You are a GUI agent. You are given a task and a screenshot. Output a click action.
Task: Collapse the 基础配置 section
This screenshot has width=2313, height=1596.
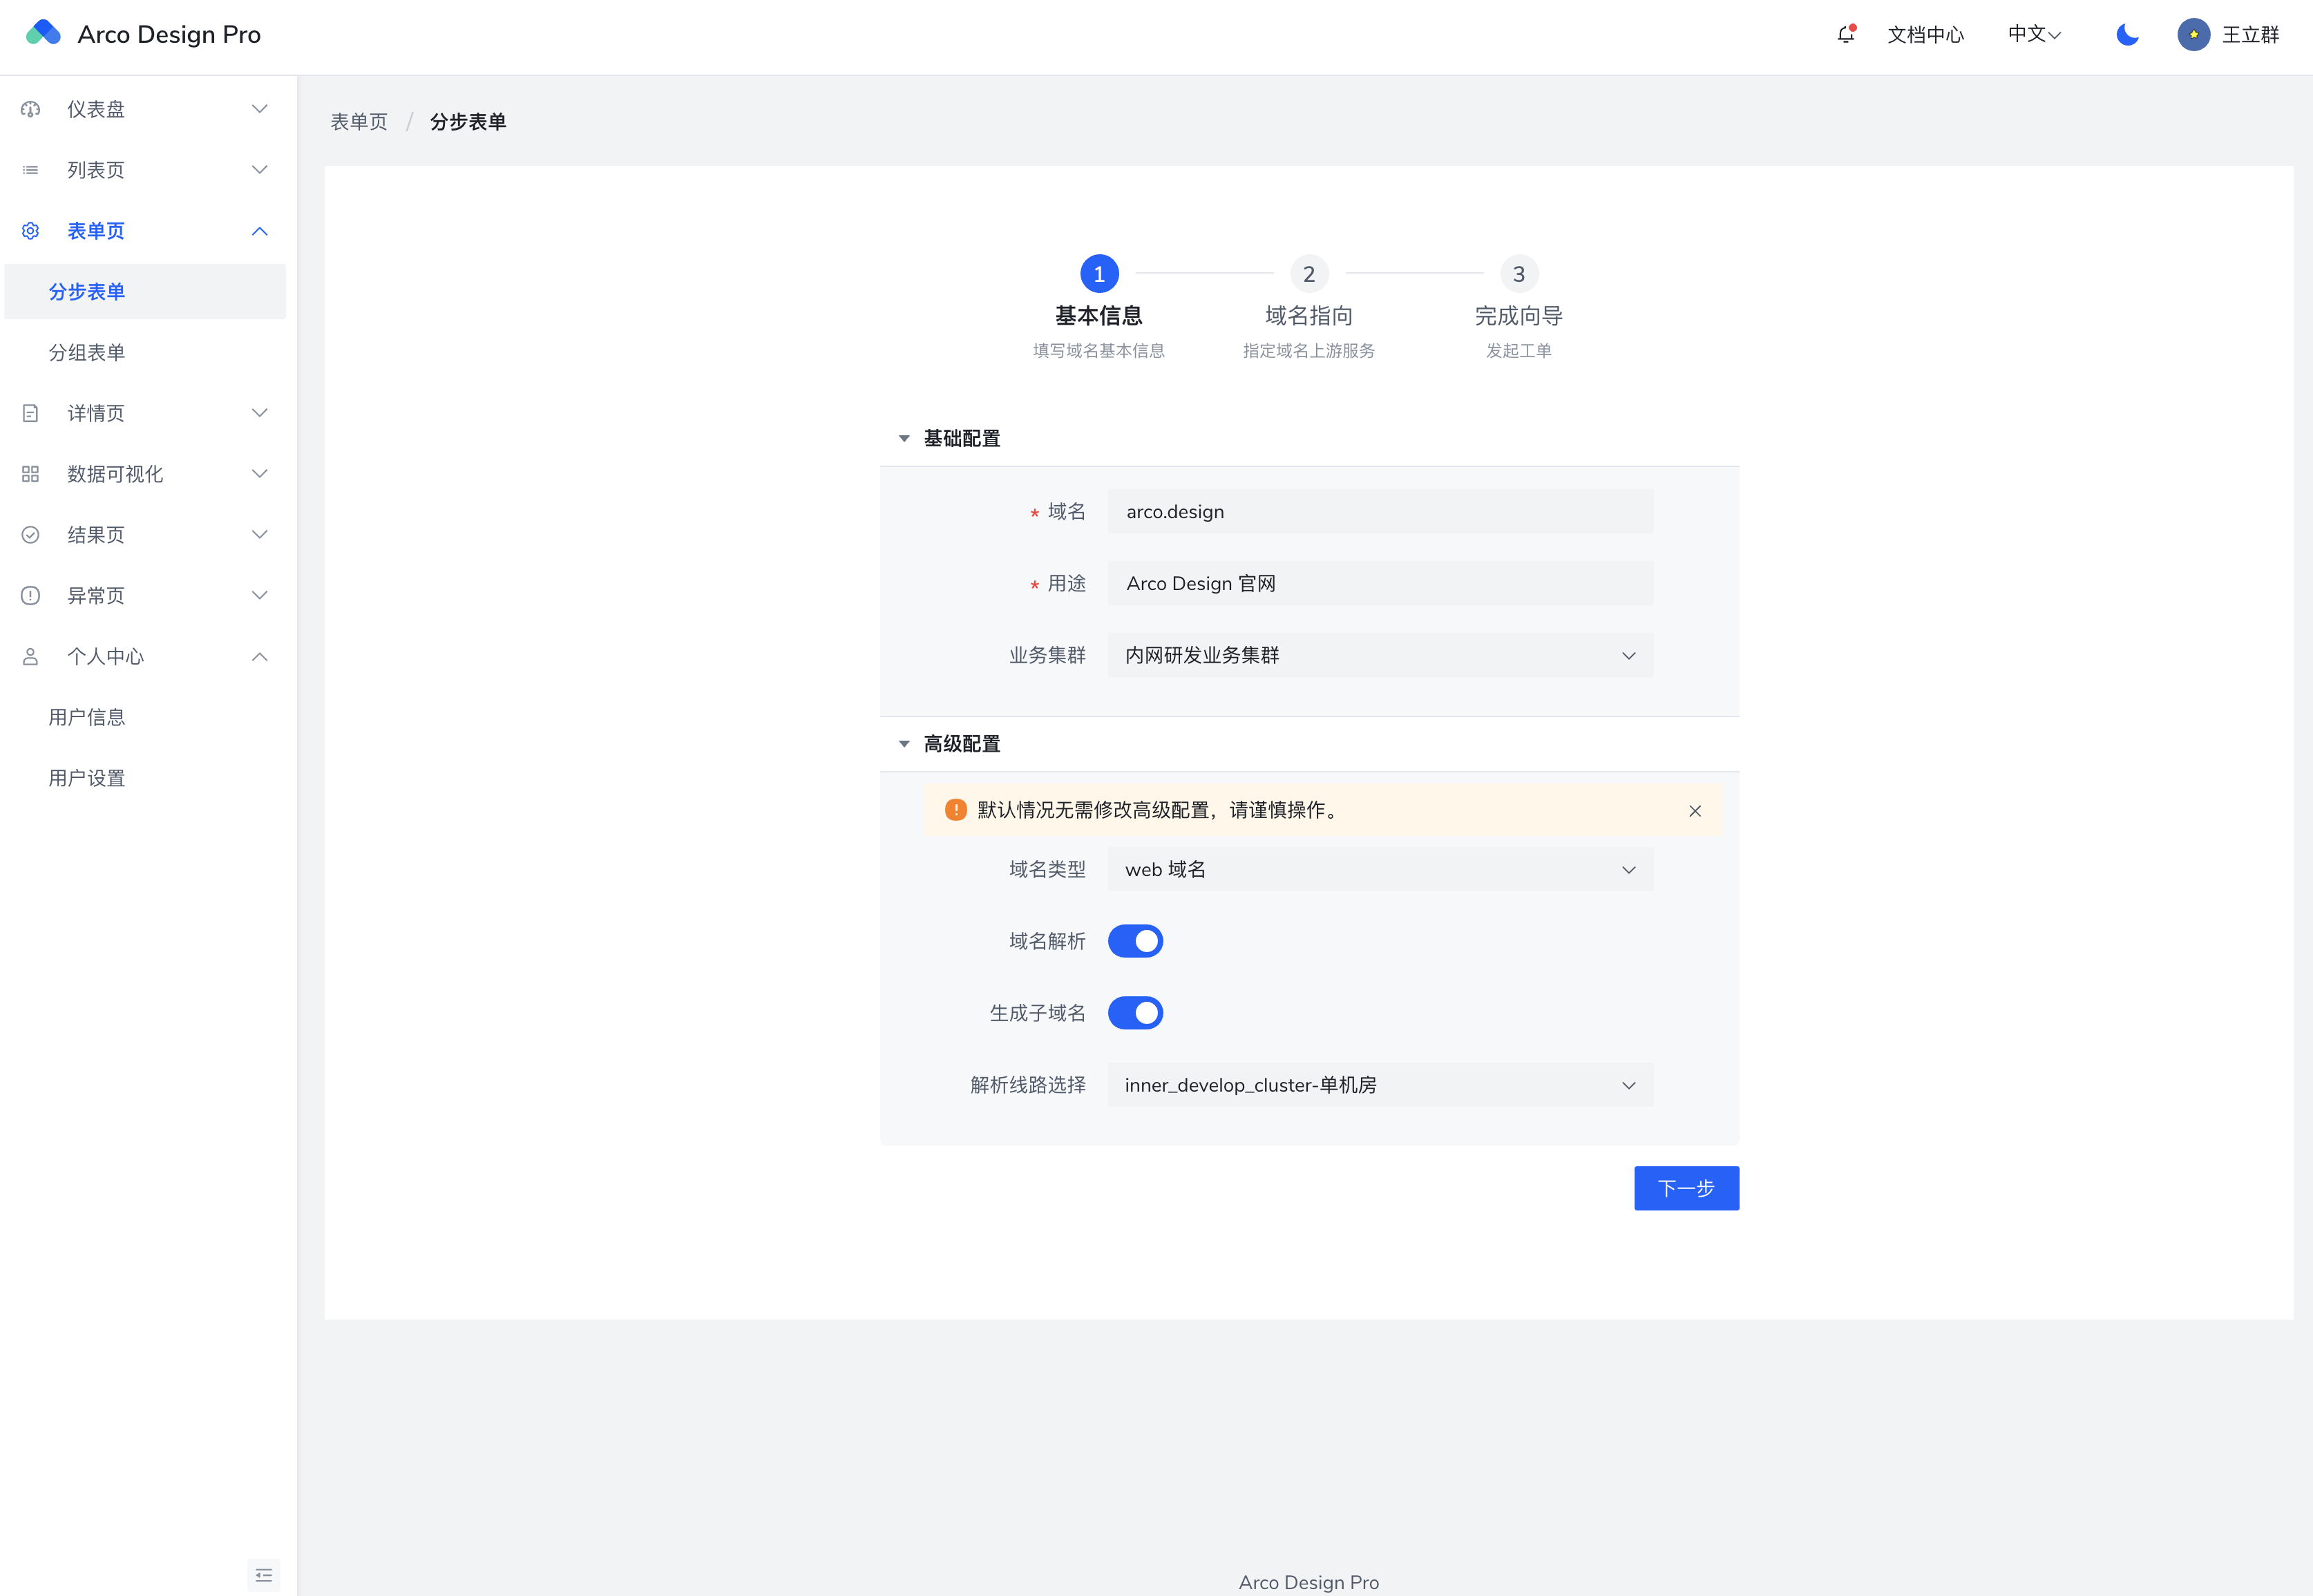pos(904,439)
